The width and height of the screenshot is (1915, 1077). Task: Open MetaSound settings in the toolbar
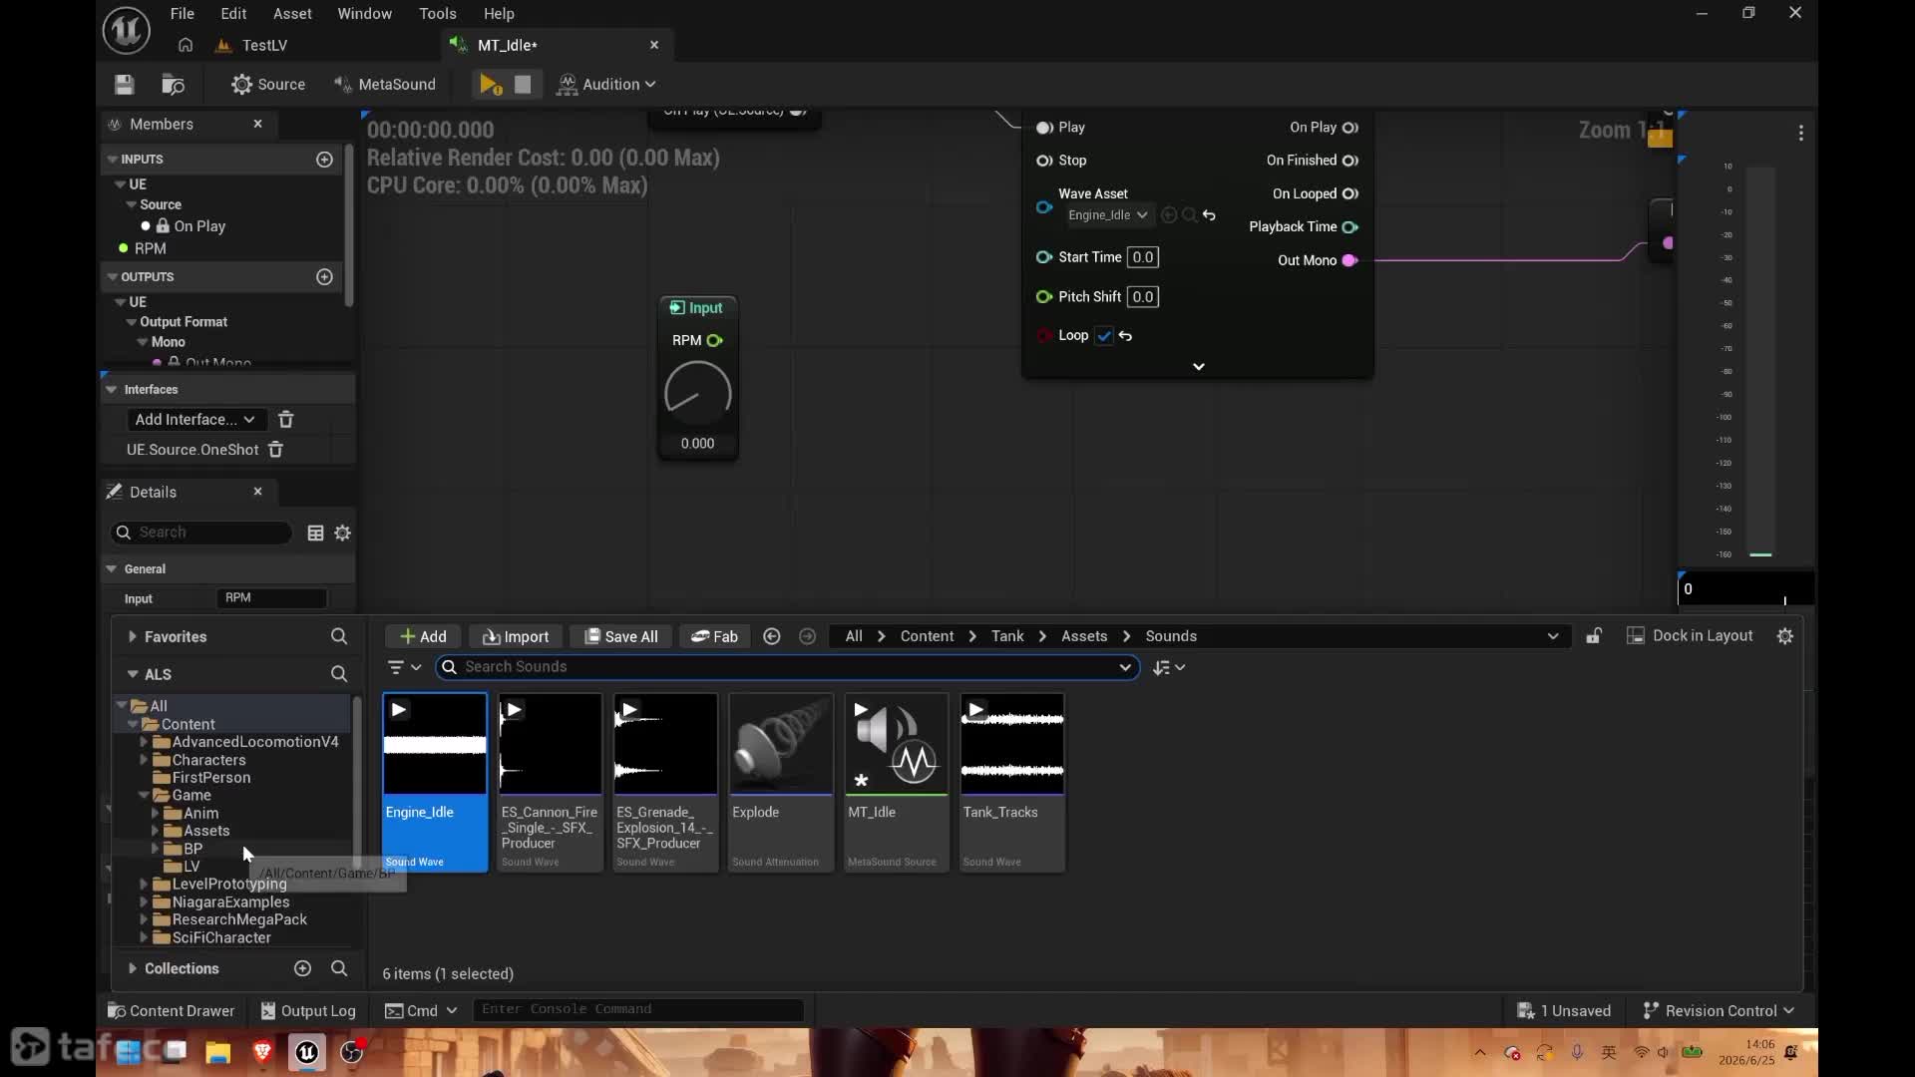coord(385,85)
